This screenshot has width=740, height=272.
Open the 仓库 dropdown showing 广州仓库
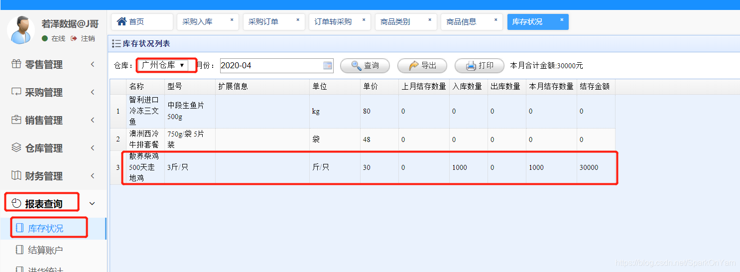click(x=163, y=65)
